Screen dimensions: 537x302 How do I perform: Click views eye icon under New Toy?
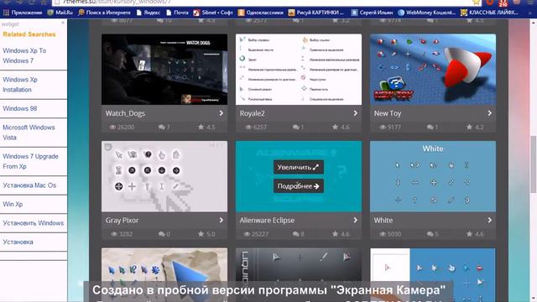pos(383,127)
